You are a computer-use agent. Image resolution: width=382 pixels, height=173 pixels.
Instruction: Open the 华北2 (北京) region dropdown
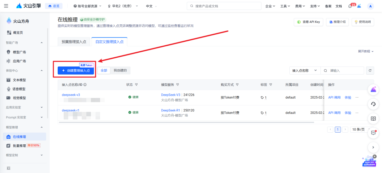[123, 6]
